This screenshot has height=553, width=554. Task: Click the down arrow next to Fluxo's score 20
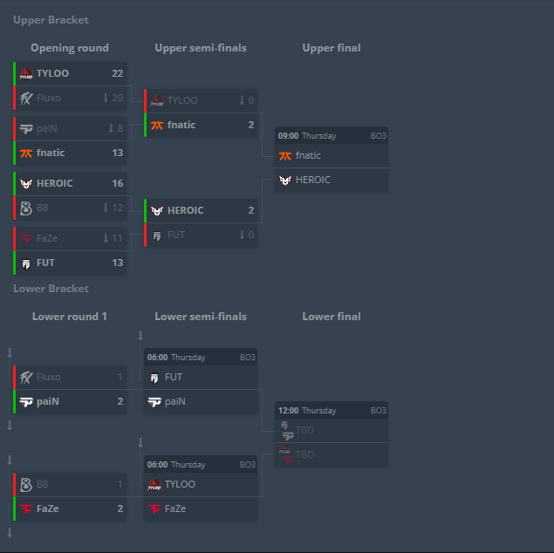106,99
